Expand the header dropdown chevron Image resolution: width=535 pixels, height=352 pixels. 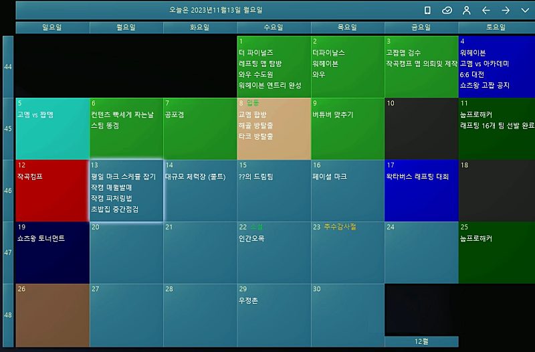(525, 11)
